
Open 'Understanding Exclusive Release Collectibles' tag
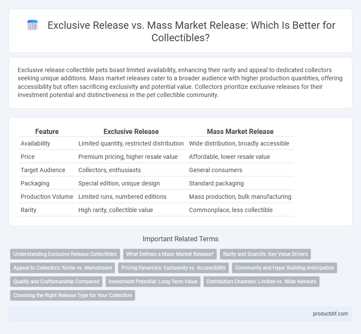pos(65,254)
